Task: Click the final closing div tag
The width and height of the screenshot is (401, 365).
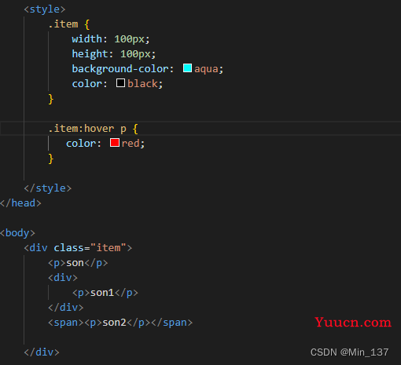Action: pyautogui.click(x=42, y=352)
